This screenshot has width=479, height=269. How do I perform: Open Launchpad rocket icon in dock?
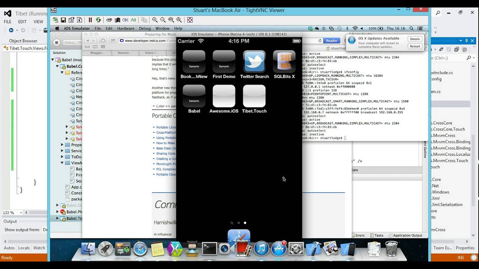[106, 249]
